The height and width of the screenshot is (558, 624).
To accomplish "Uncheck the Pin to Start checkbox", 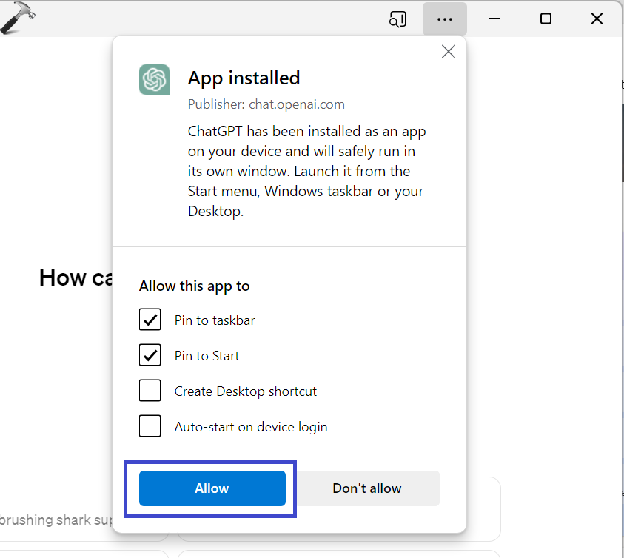I will (150, 356).
